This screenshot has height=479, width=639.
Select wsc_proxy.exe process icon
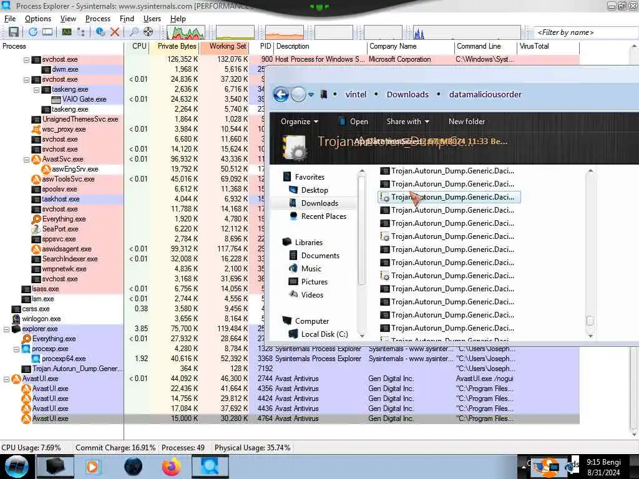tap(36, 129)
